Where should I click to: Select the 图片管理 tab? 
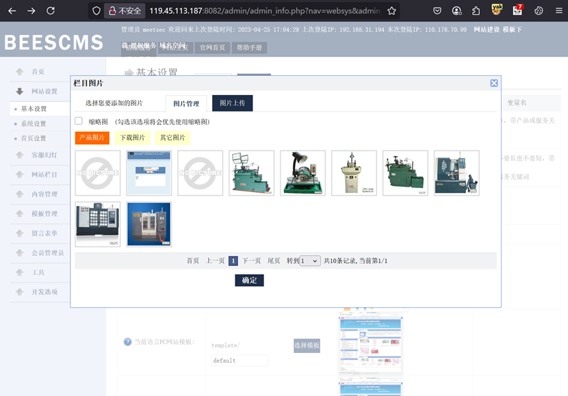(x=186, y=104)
